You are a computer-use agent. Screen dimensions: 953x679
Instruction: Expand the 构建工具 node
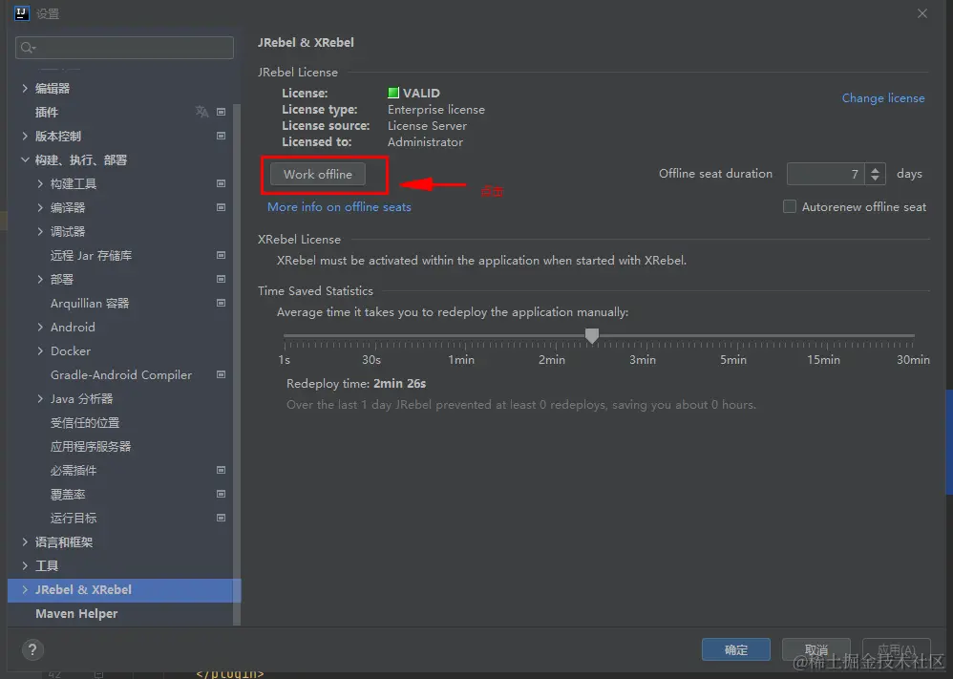[40, 183]
